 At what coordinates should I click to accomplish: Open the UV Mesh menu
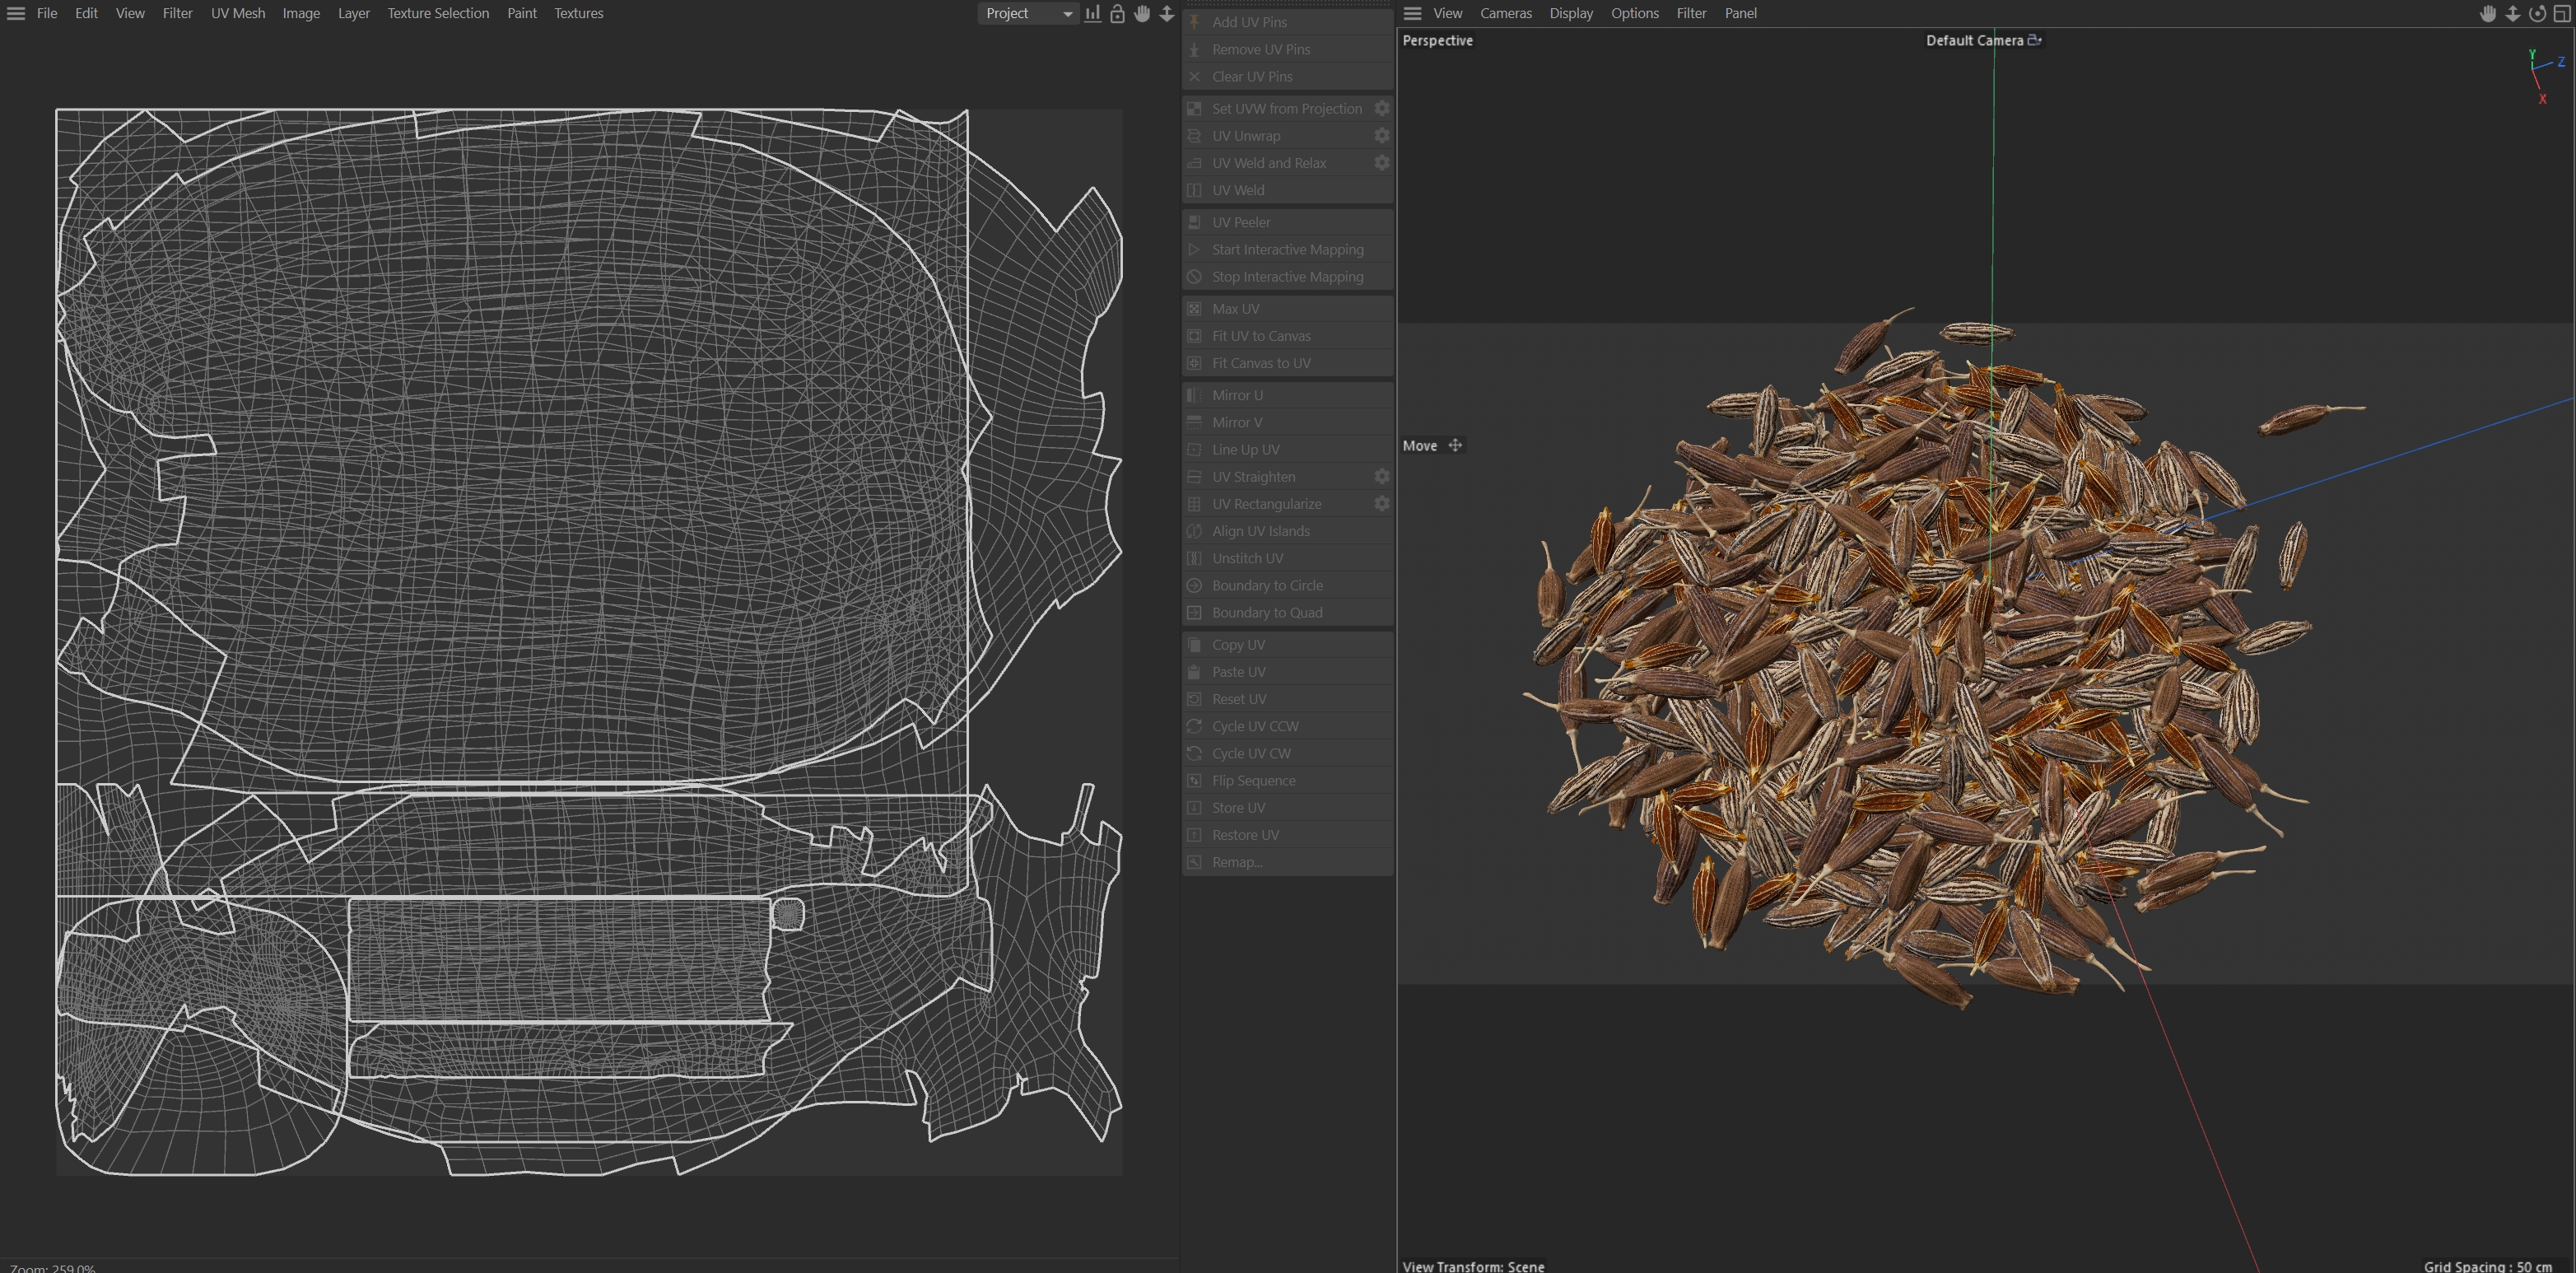pyautogui.click(x=238, y=13)
